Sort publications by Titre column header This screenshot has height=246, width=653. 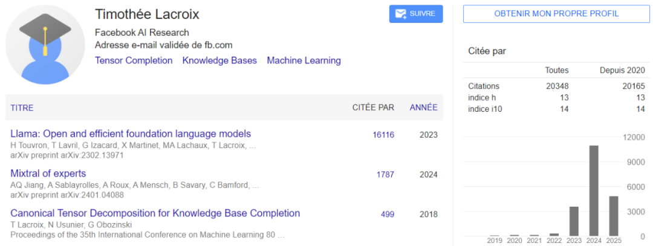22,108
